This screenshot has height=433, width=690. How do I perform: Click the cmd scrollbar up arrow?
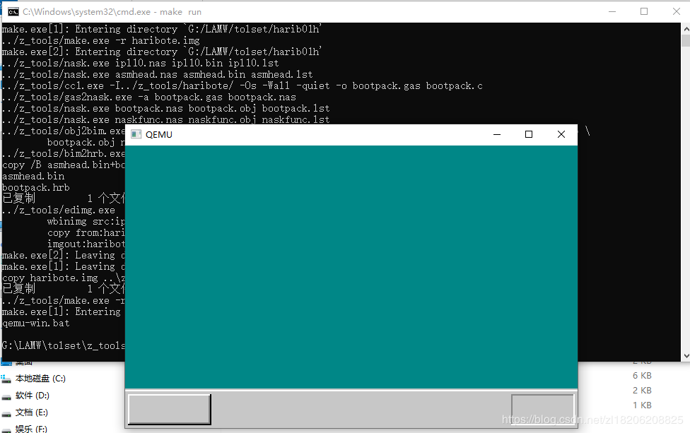686,29
